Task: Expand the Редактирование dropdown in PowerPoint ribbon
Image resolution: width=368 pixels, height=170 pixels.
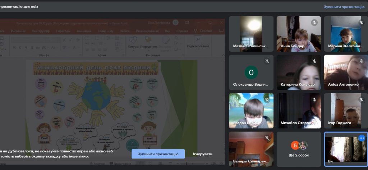Action: tap(198, 50)
